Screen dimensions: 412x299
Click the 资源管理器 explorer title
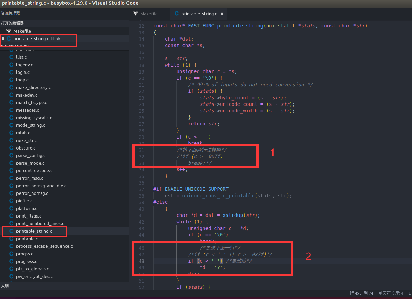click(x=11, y=13)
